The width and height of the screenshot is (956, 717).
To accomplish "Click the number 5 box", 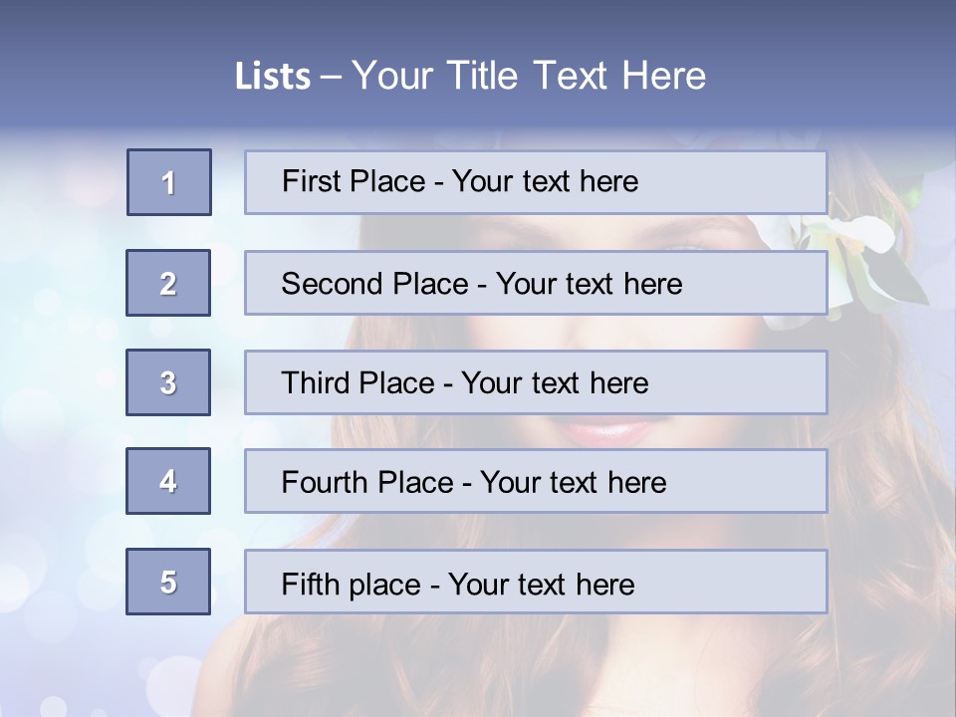I will point(168,582).
